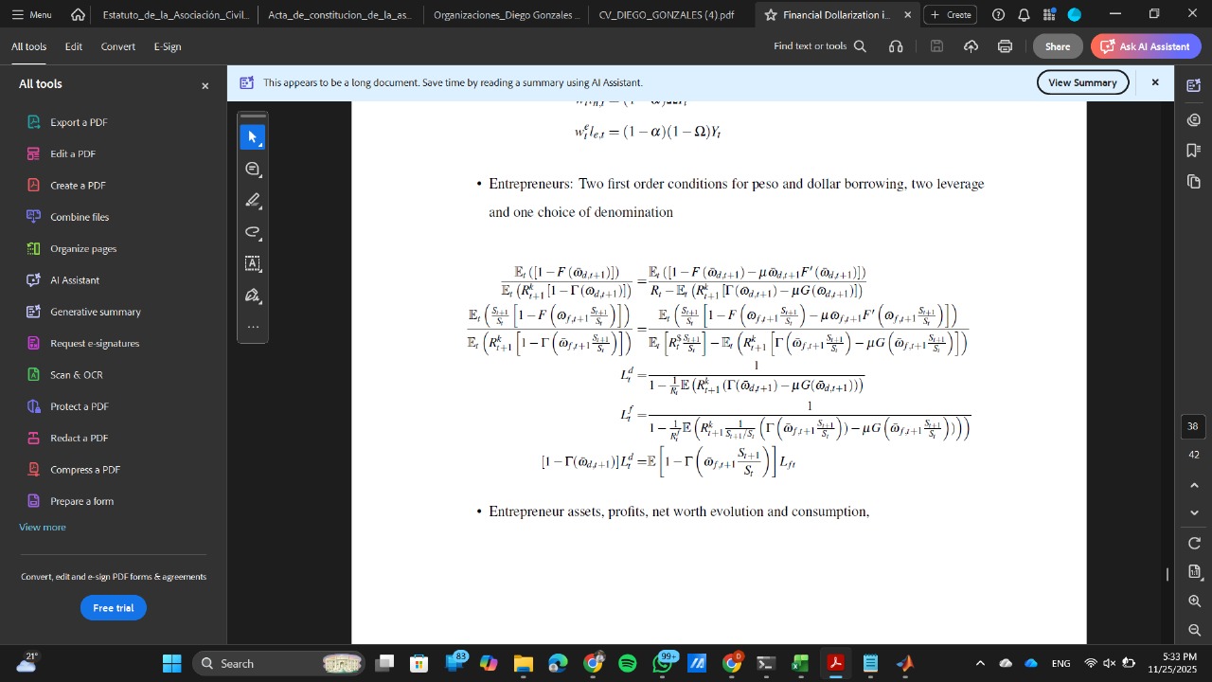This screenshot has width=1212, height=682.
Task: Choose the freehand draw loop tool
Action: coord(252,232)
